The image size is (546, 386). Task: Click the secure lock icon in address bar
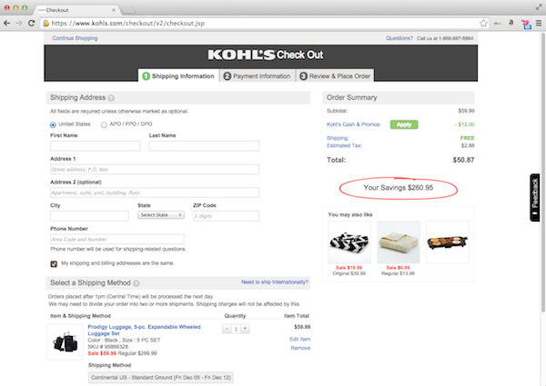pyautogui.click(x=46, y=24)
